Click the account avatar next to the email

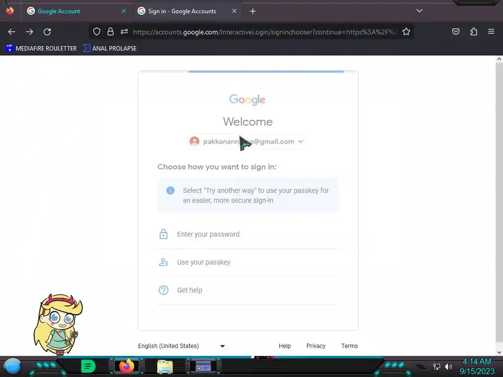195,141
